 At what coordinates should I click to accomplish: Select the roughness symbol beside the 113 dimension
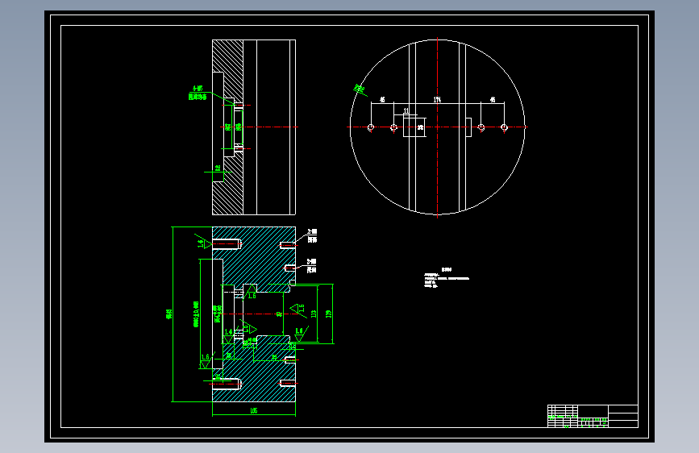pyautogui.click(x=298, y=310)
